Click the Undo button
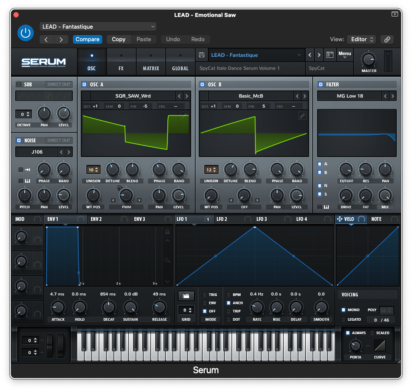The height and width of the screenshot is (391, 412). [x=173, y=39]
